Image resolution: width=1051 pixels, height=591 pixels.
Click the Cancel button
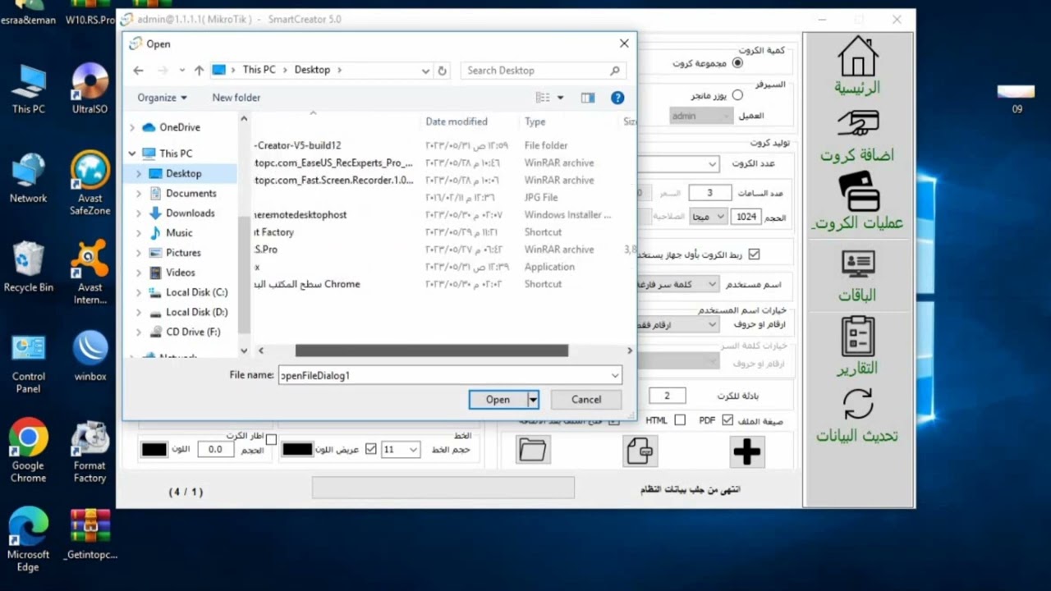tap(586, 400)
